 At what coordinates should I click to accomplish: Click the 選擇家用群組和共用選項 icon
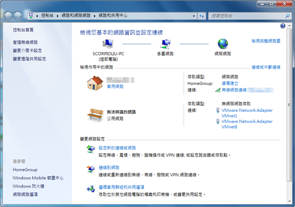coord(90,189)
